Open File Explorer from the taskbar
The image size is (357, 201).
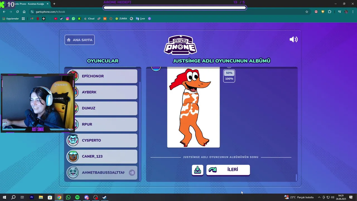pyautogui.click(x=41, y=197)
